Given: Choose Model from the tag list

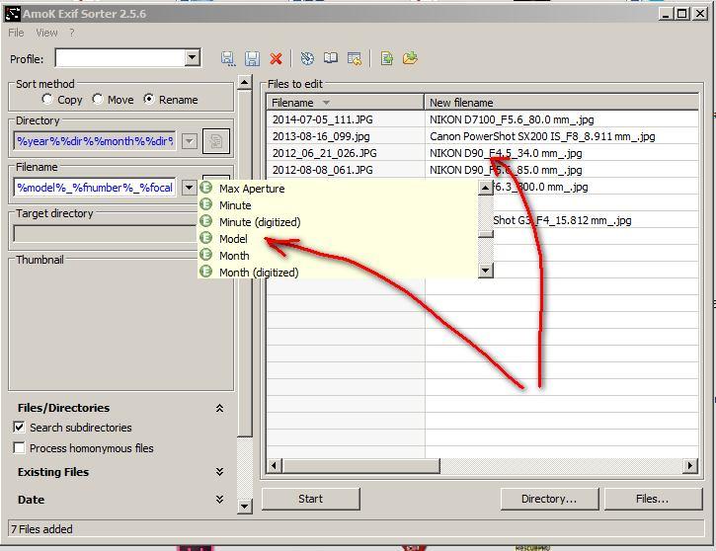Looking at the screenshot, I should (x=233, y=239).
